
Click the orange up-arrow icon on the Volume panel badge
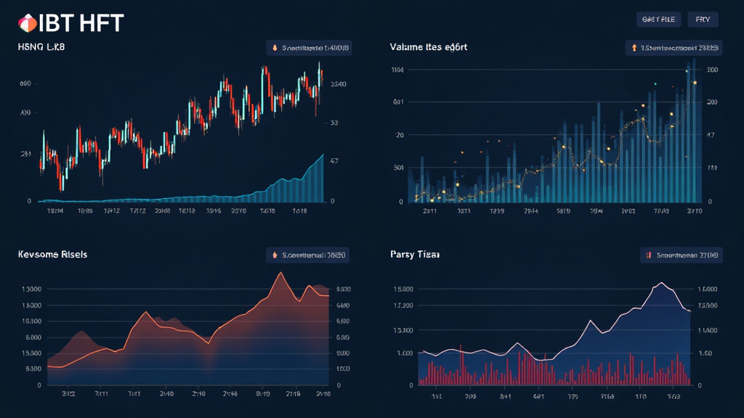click(635, 47)
